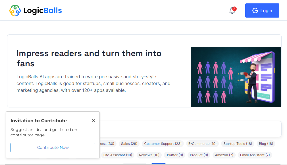
Task: Select the Amazon (7) category tag
Action: [224, 155]
